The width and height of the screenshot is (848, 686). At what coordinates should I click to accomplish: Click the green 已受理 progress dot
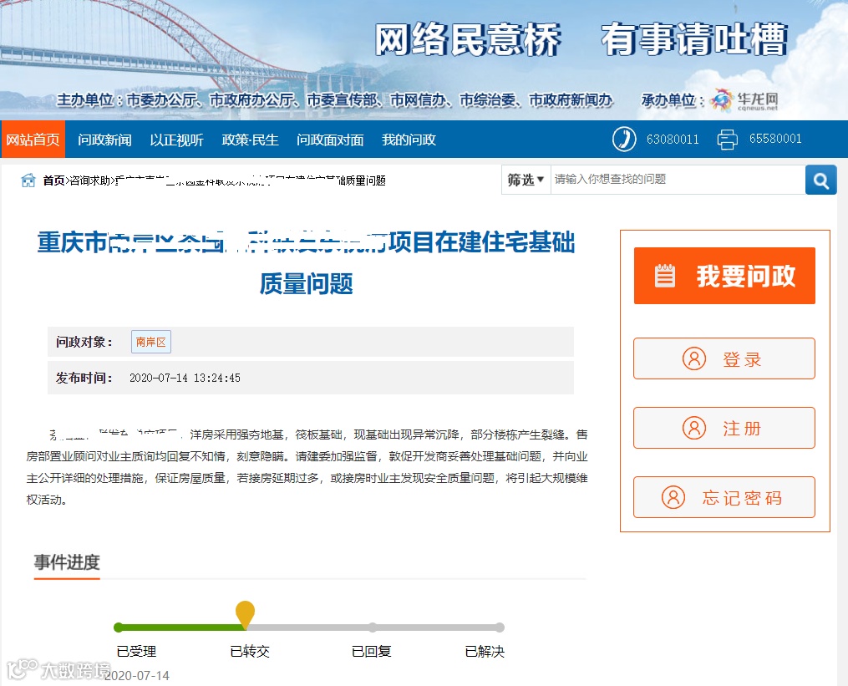point(119,628)
